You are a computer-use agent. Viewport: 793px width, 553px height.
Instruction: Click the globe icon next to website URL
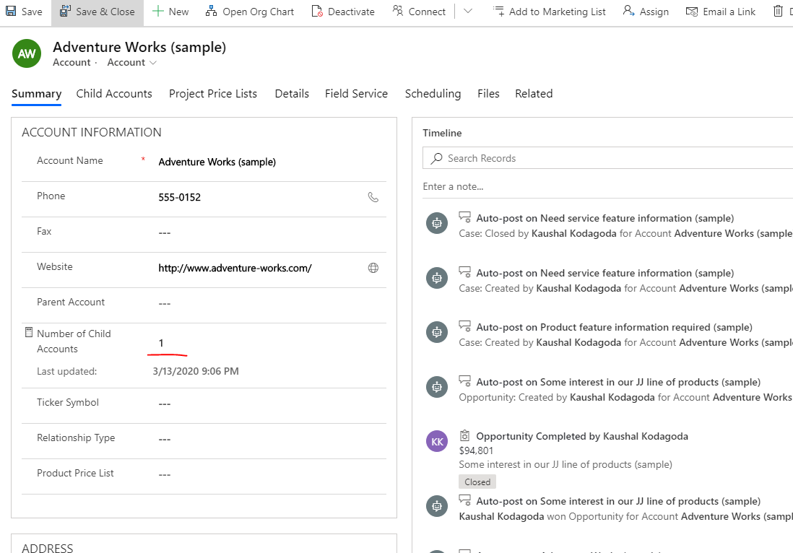click(373, 268)
